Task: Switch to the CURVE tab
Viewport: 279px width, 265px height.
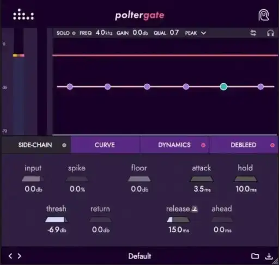Action: [105, 145]
